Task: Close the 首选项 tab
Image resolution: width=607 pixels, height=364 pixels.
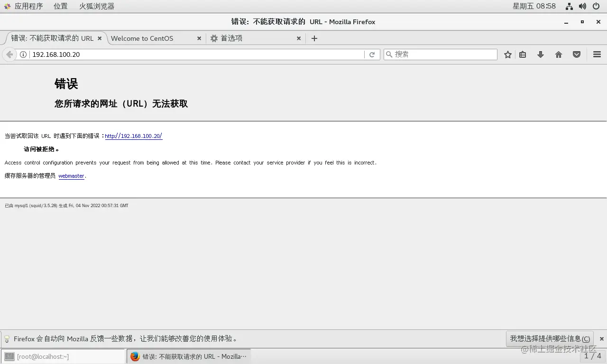Action: [x=299, y=38]
